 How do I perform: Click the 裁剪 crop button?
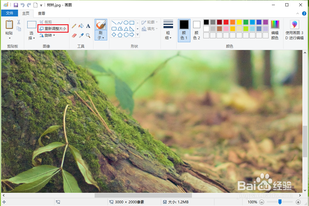(46, 22)
